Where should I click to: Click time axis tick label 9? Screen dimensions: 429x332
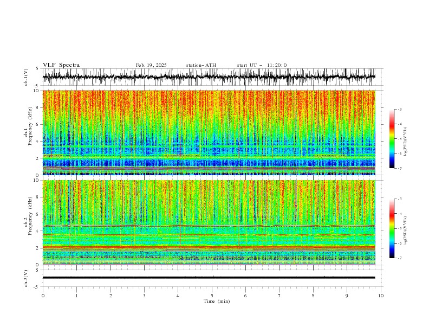[347, 296]
